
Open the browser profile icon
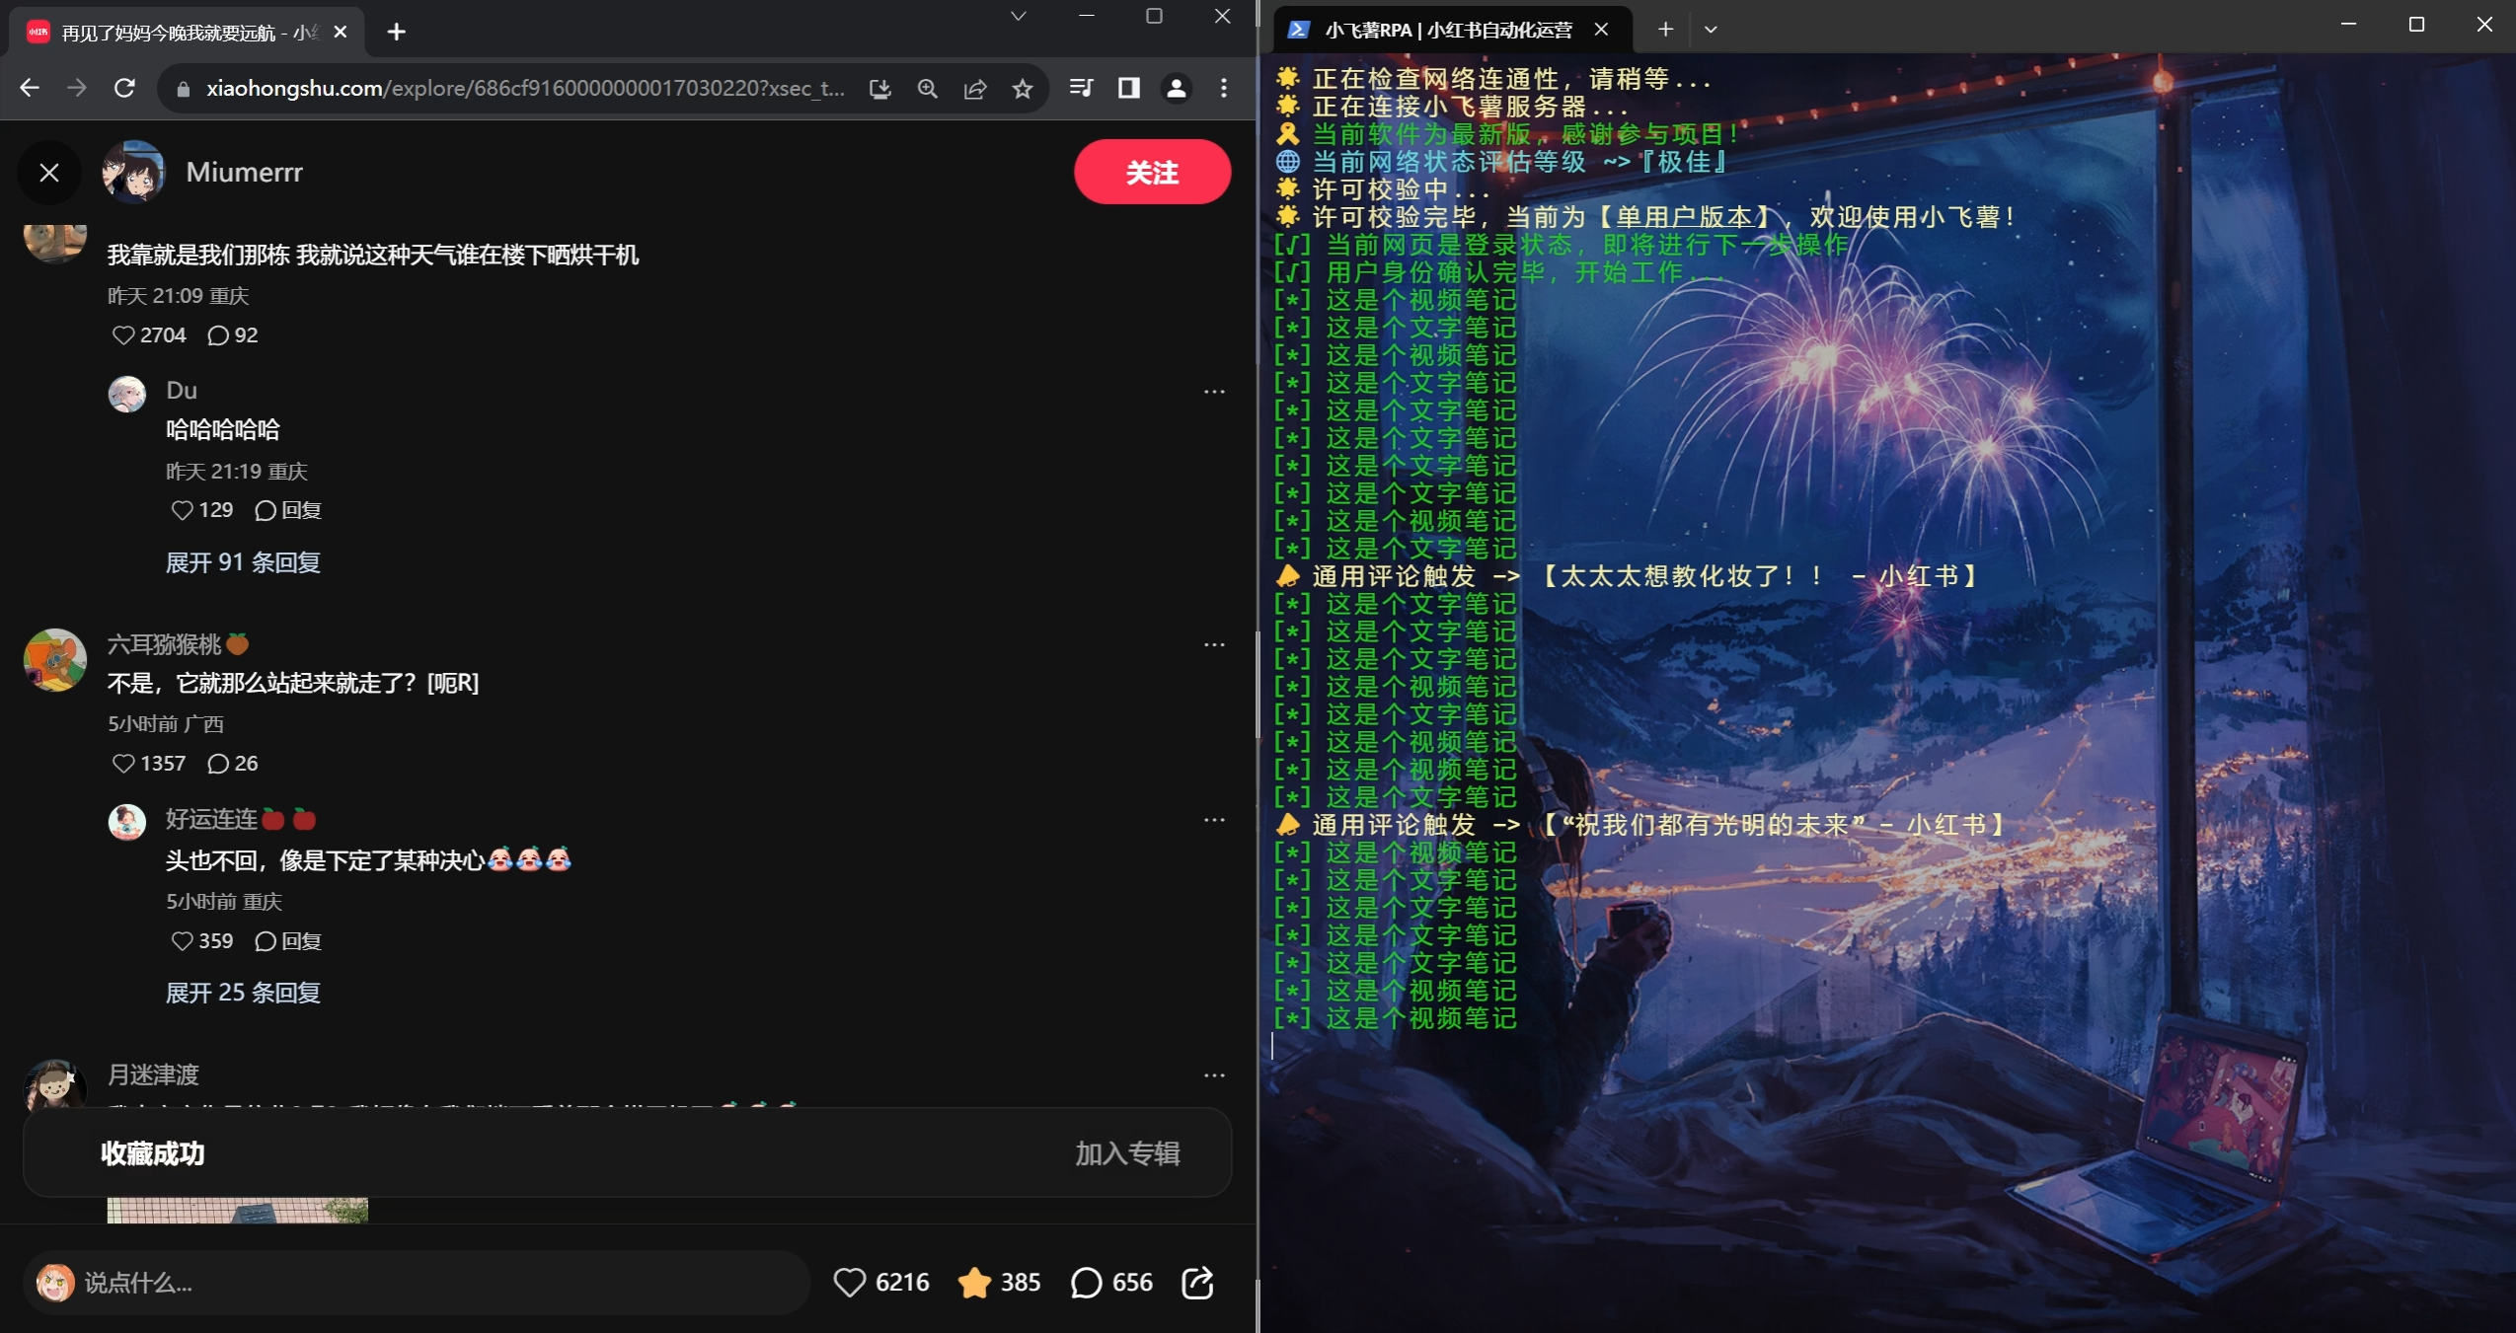1176,88
